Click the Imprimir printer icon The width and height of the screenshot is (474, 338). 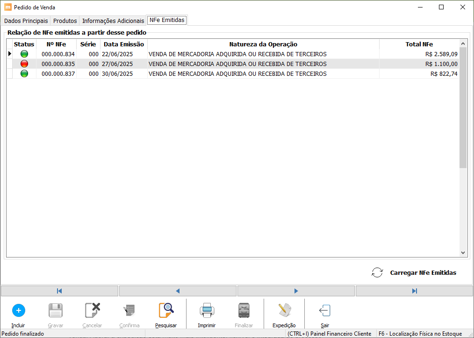click(x=207, y=310)
